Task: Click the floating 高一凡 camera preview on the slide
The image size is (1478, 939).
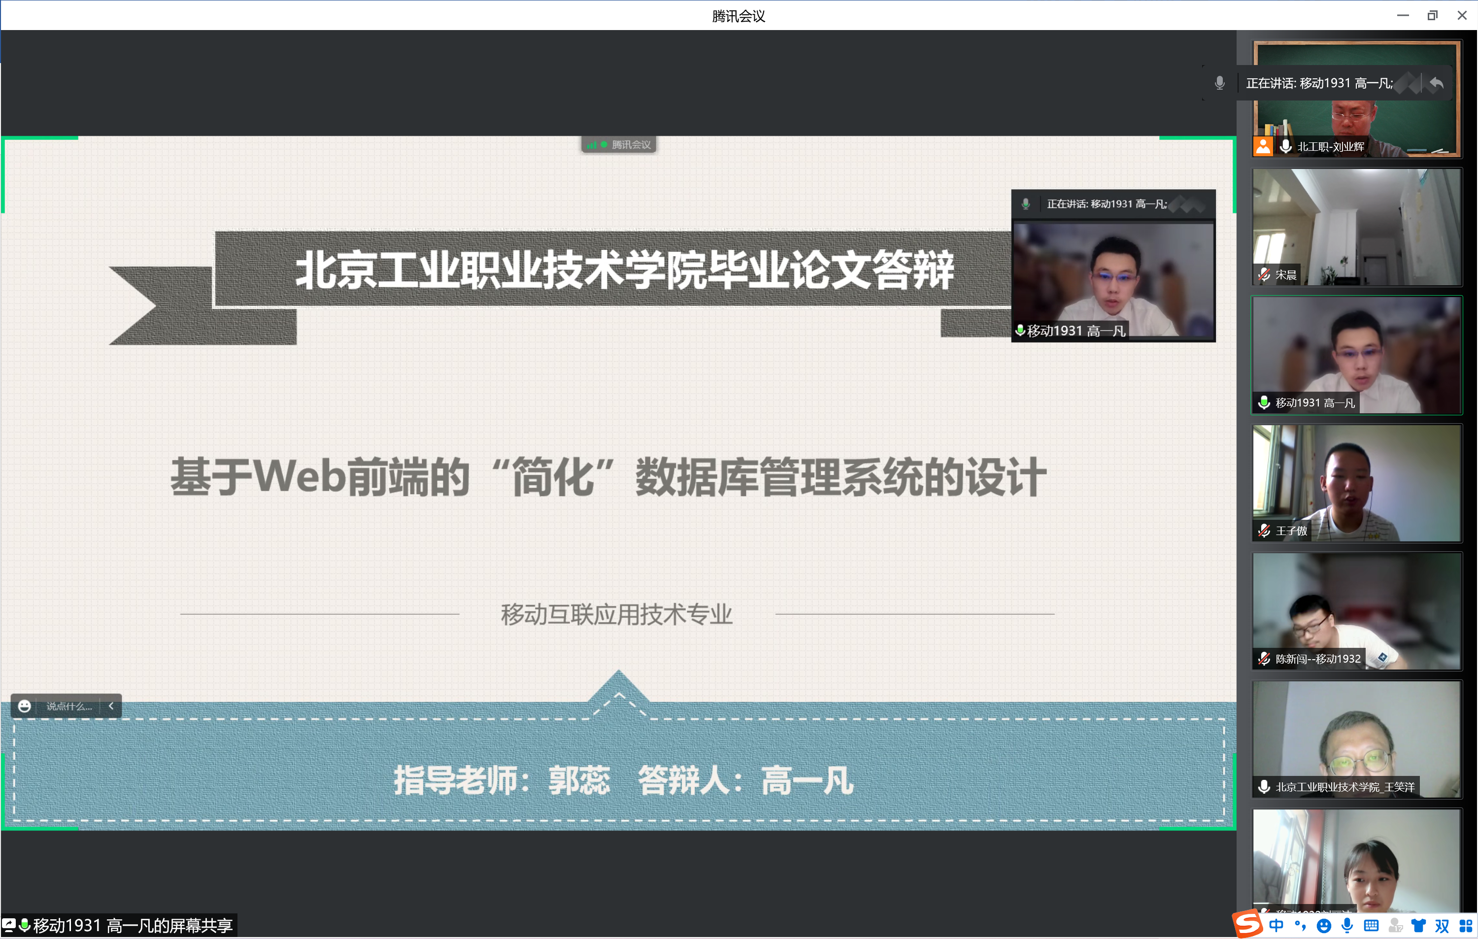Action: (1113, 281)
